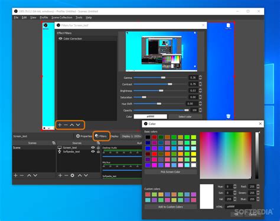Select the white basic color swatch

194,165
